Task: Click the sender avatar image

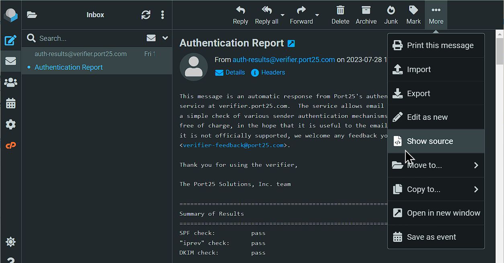Action: click(x=194, y=67)
